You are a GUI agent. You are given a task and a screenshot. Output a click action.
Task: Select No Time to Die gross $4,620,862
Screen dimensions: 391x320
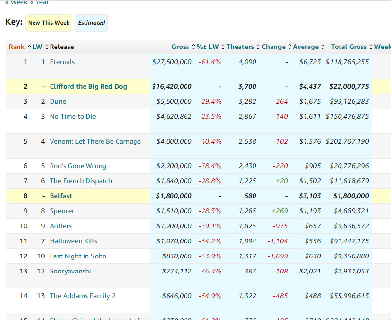point(174,116)
